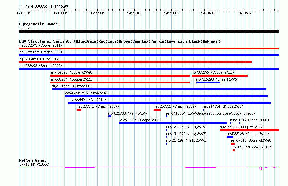Click nsv583206 (Cooper2011) loss bar
Viewport: 288px width, 186px height.
[219, 76]
